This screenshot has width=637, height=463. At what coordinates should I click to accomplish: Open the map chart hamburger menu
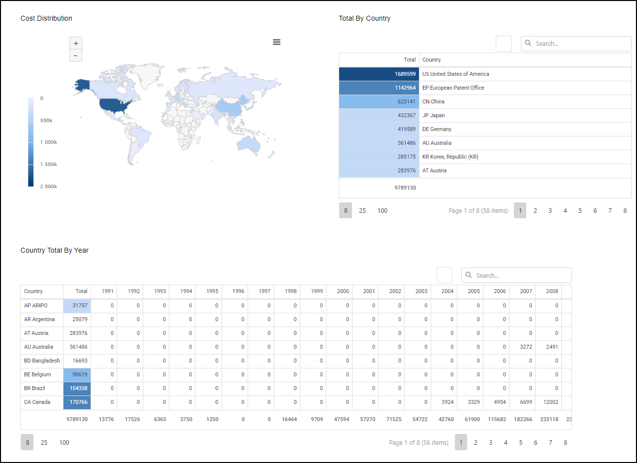pos(277,42)
